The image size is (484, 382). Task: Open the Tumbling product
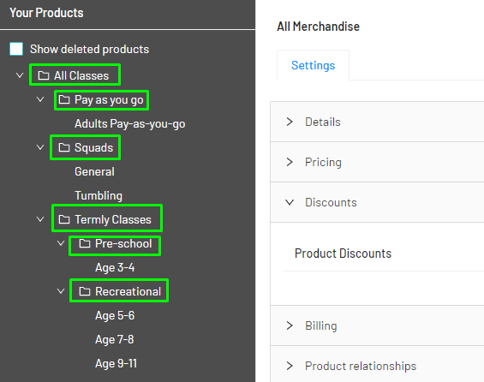pos(99,195)
